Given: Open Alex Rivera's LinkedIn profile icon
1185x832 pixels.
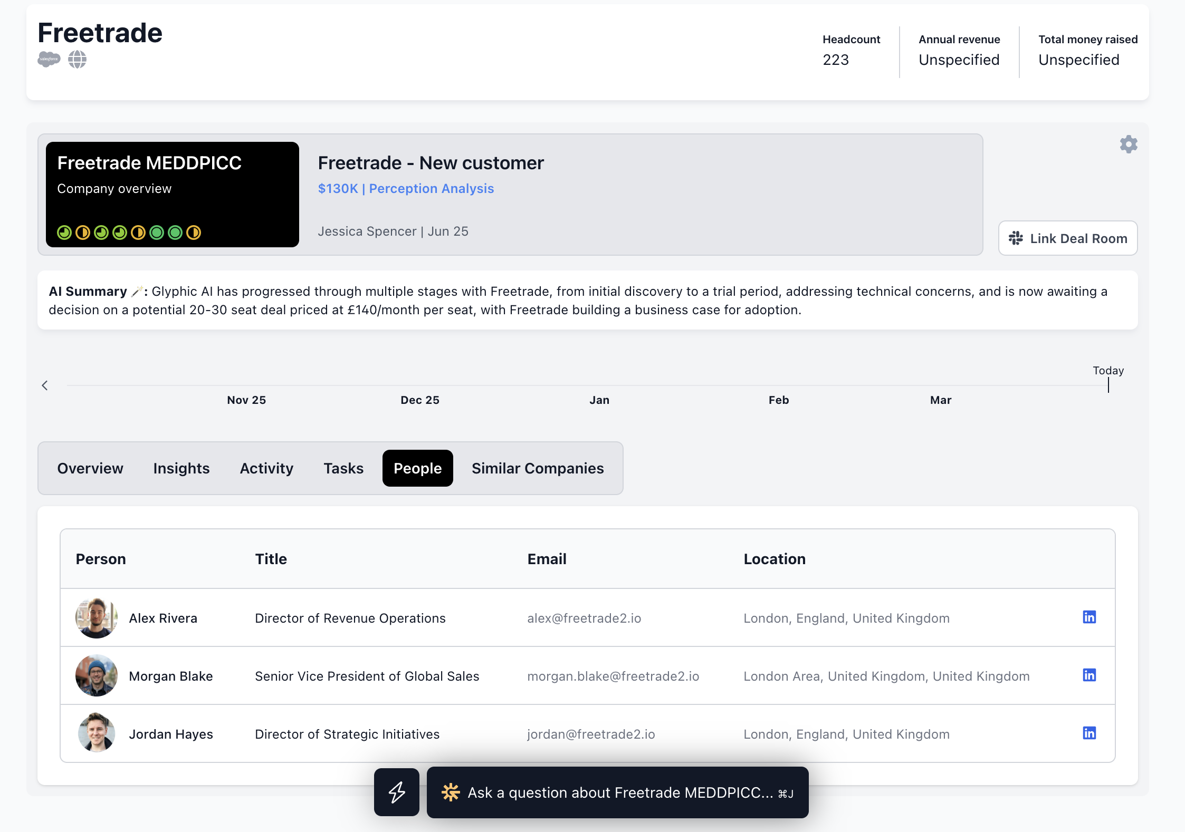Looking at the screenshot, I should [1089, 617].
